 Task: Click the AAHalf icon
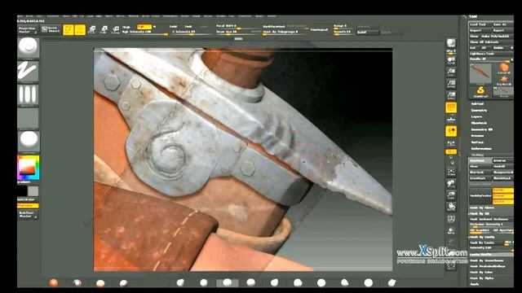click(x=451, y=95)
